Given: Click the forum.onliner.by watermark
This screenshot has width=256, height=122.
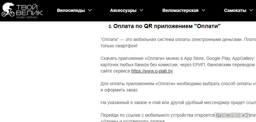Looking at the screenshot, I should click(233, 115).
